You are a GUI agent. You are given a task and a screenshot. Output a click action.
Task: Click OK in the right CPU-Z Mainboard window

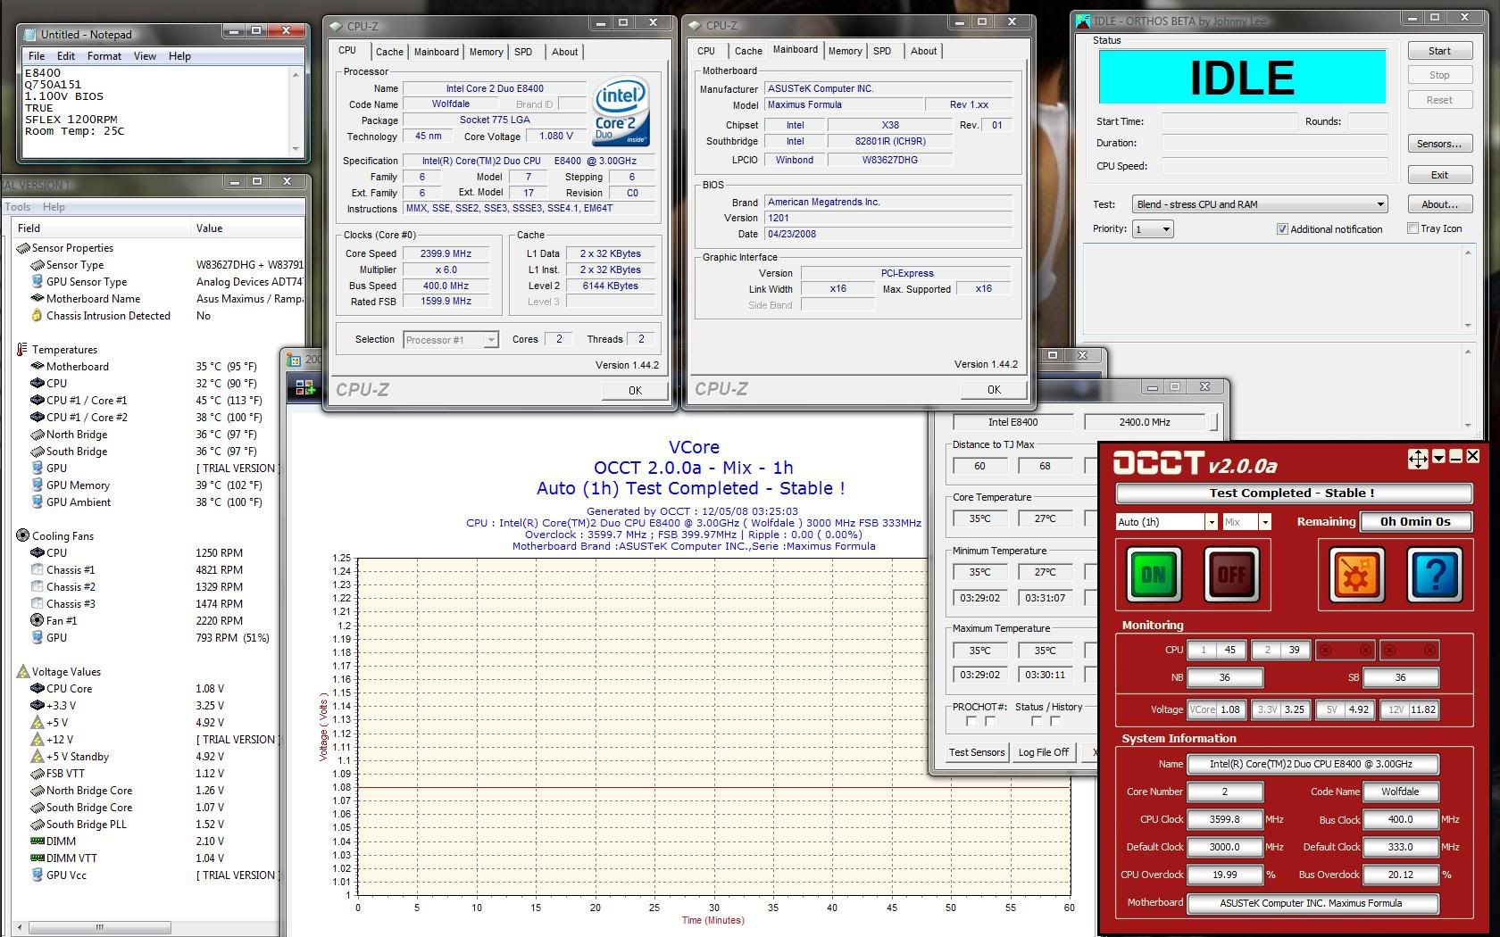tap(994, 389)
